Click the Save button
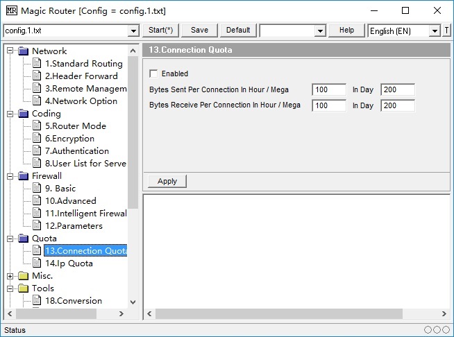This screenshot has width=454, height=337. (199, 31)
